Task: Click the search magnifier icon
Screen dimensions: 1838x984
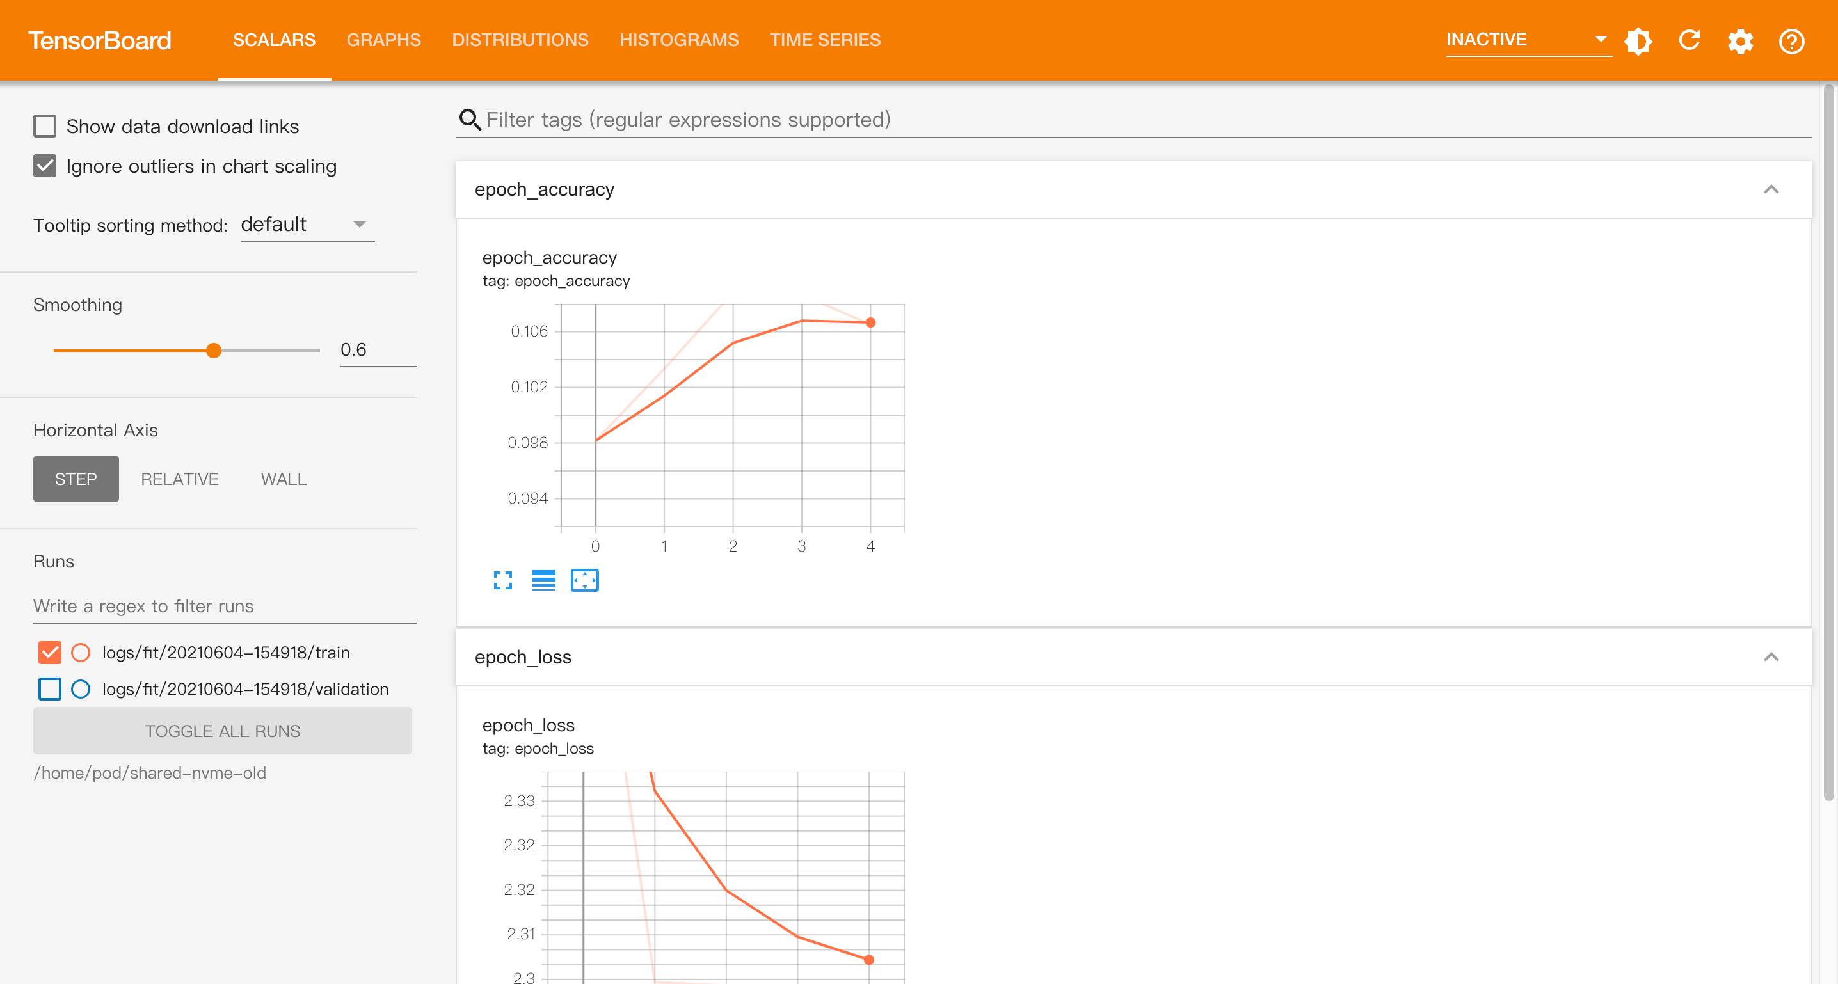Action: tap(470, 119)
